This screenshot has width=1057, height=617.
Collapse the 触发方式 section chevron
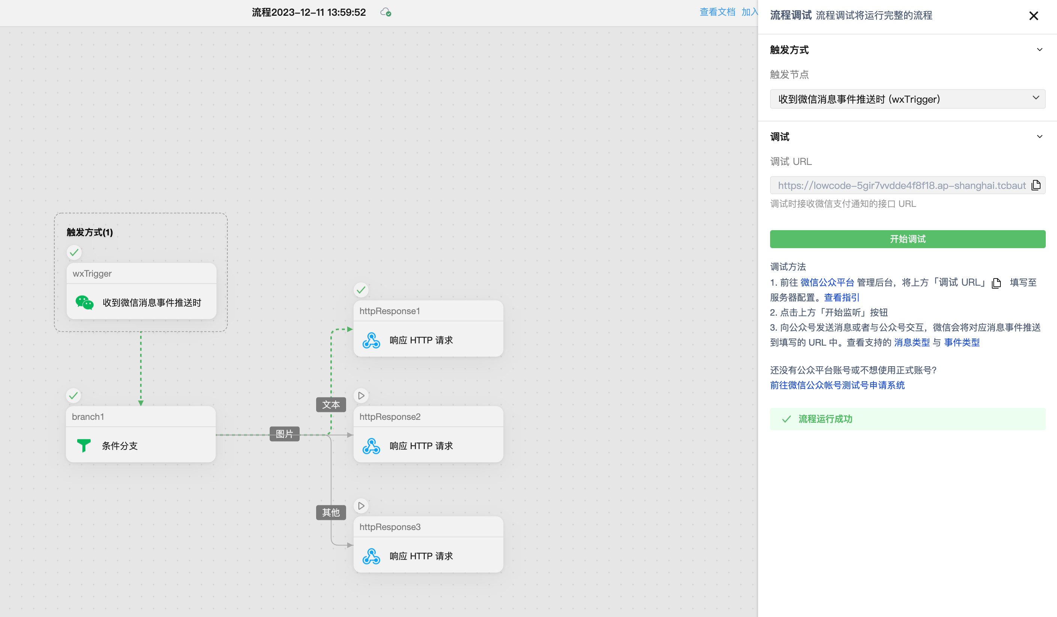[x=1039, y=49]
